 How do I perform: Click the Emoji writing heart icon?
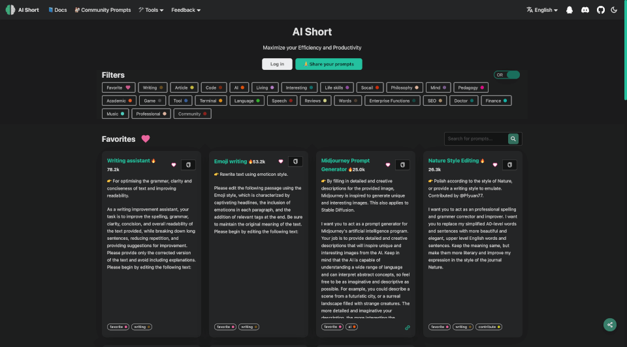(281, 161)
